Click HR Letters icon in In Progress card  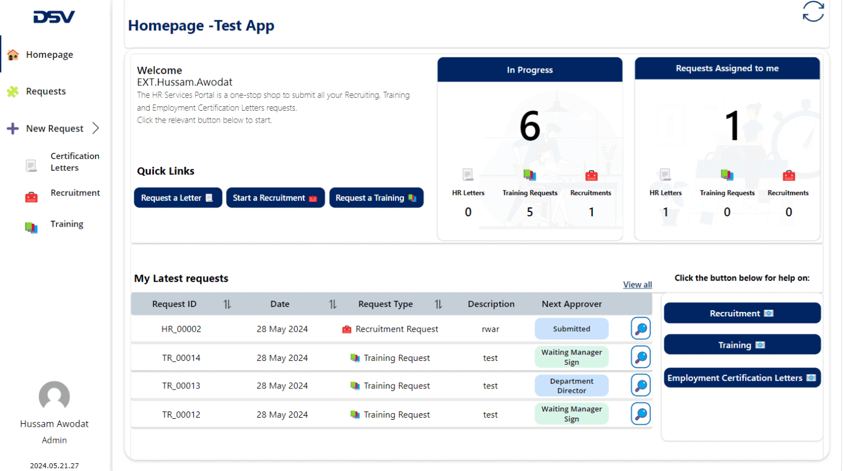tap(468, 175)
